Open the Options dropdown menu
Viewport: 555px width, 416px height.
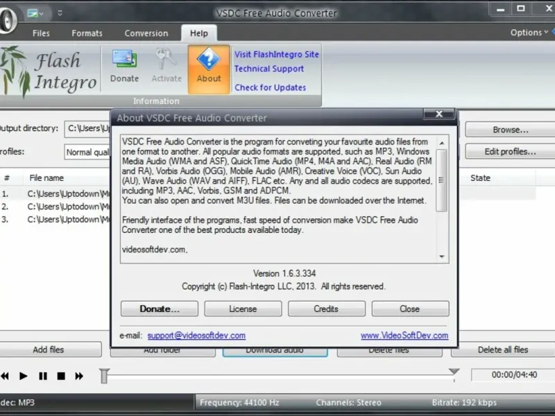click(529, 33)
